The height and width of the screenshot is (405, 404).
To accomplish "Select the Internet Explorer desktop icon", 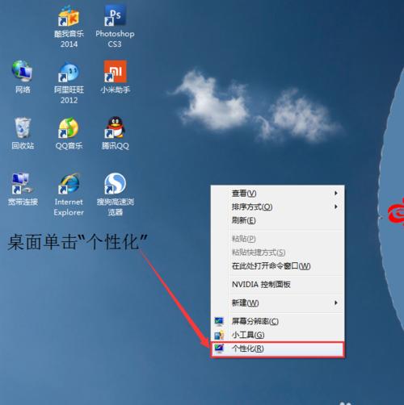I will pyautogui.click(x=69, y=184).
